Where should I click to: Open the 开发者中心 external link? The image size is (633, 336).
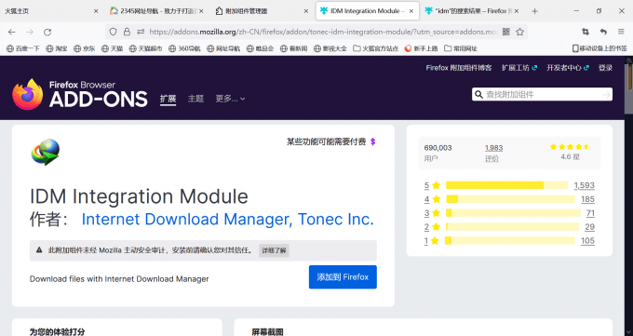568,68
